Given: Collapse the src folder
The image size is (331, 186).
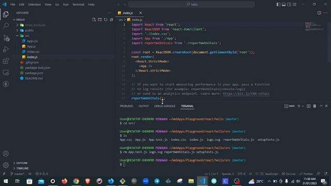Looking at the screenshot, I should pos(17,36).
